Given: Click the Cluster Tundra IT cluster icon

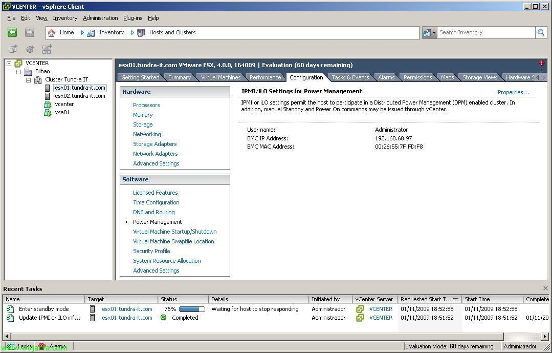Looking at the screenshot, I should pyautogui.click(x=38, y=80).
